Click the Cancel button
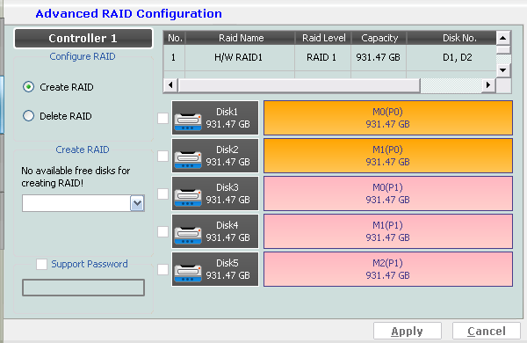The height and width of the screenshot is (343, 527). 487,332
